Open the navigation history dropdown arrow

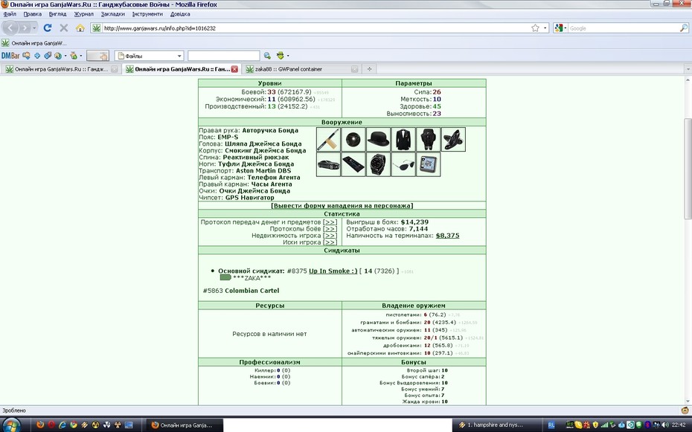[x=34, y=28]
